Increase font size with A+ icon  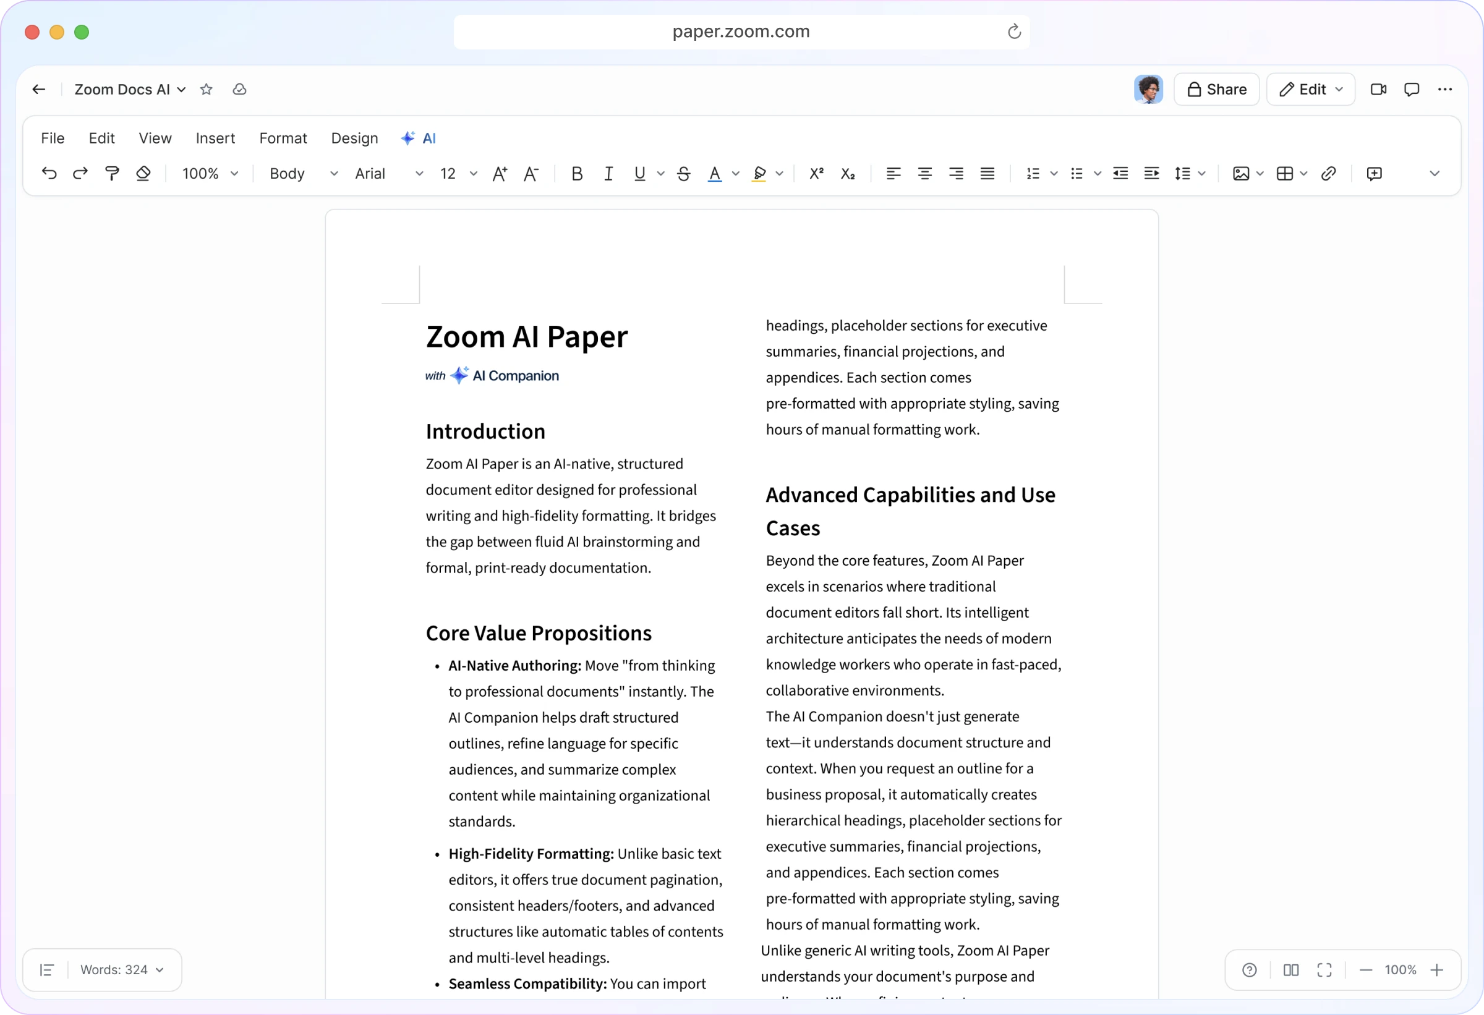[500, 174]
